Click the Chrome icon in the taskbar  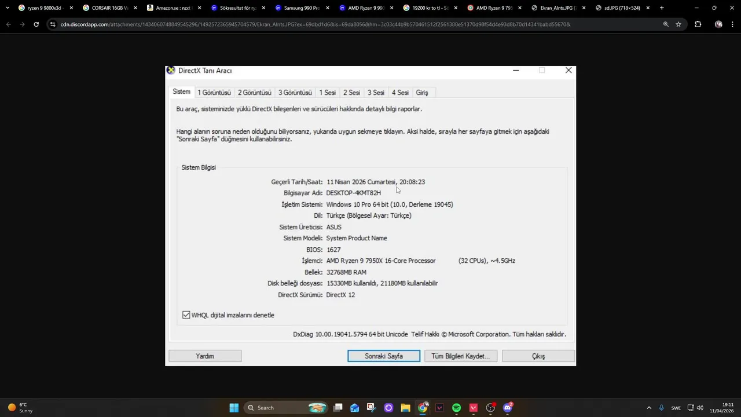coord(423,408)
